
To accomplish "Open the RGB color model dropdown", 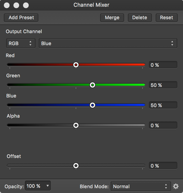I will coord(21,43).
